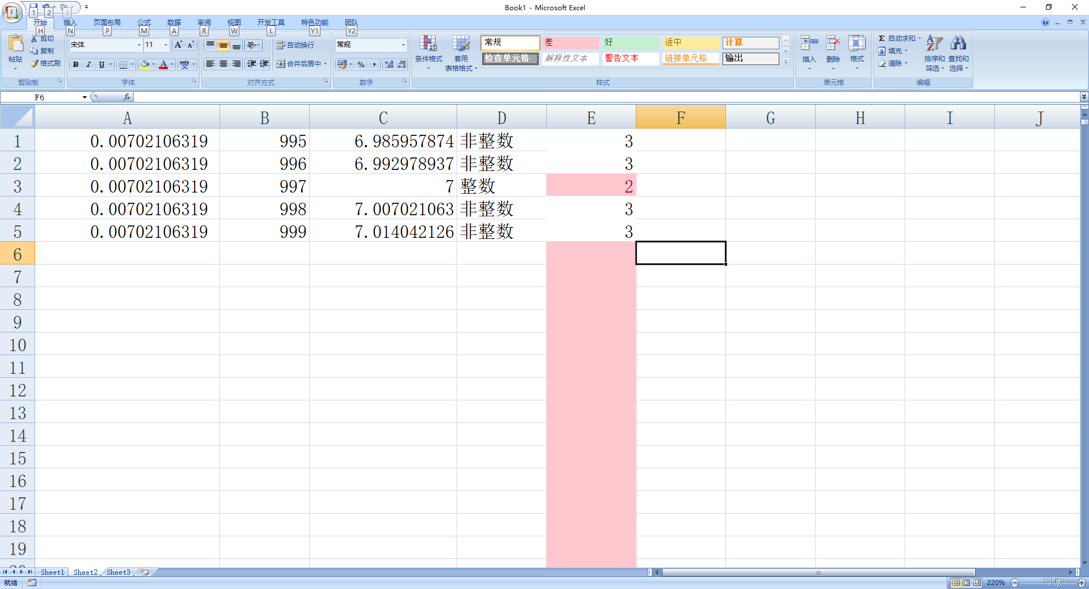1089x589 pixels.
Task: Align text right
Action: point(237,64)
